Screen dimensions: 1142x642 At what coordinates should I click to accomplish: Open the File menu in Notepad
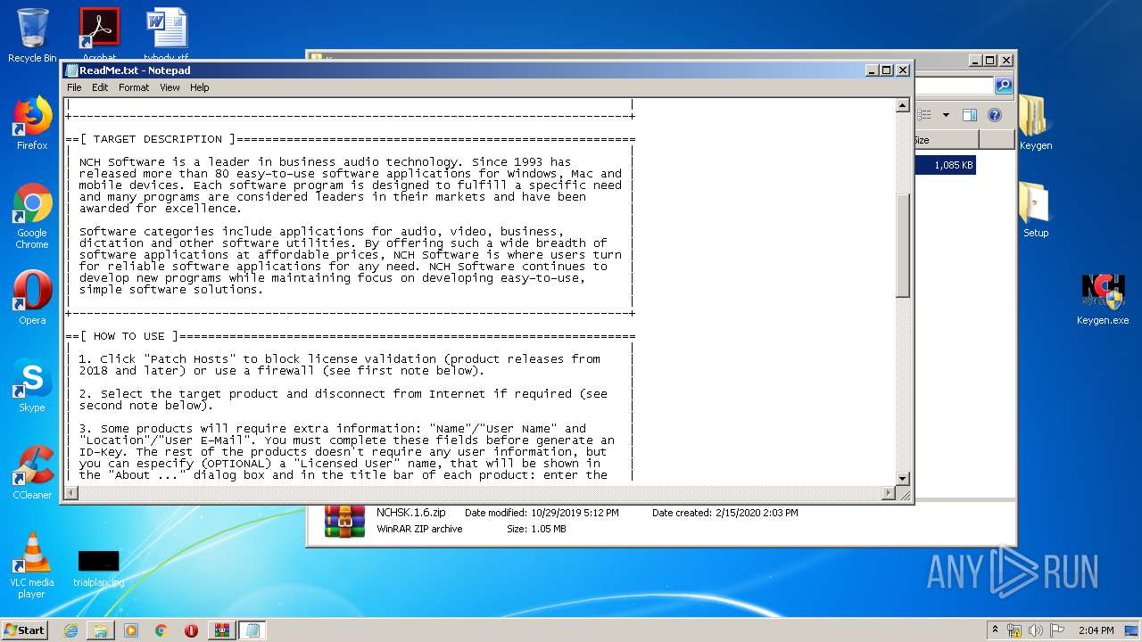[74, 87]
